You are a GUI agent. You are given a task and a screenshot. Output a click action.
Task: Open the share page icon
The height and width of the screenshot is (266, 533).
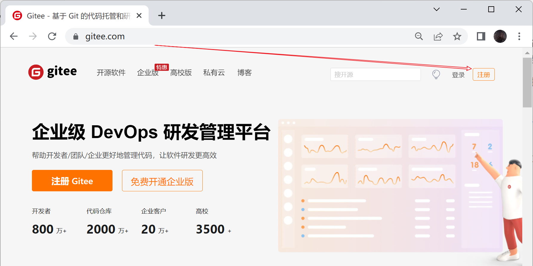[438, 36]
